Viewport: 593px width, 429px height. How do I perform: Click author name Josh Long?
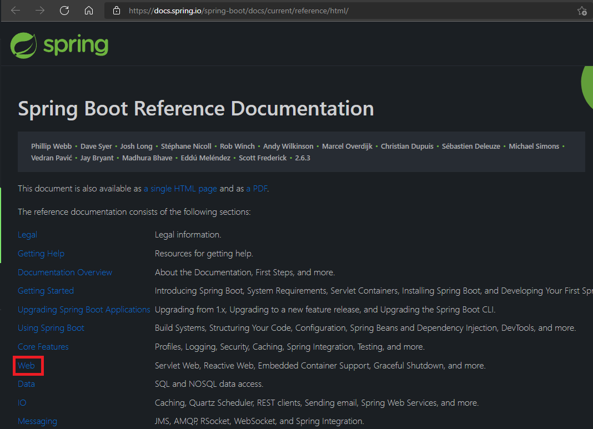[136, 147]
